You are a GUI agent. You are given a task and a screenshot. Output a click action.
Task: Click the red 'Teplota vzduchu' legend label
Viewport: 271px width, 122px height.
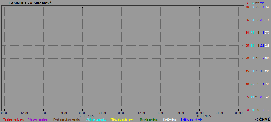[14, 120]
